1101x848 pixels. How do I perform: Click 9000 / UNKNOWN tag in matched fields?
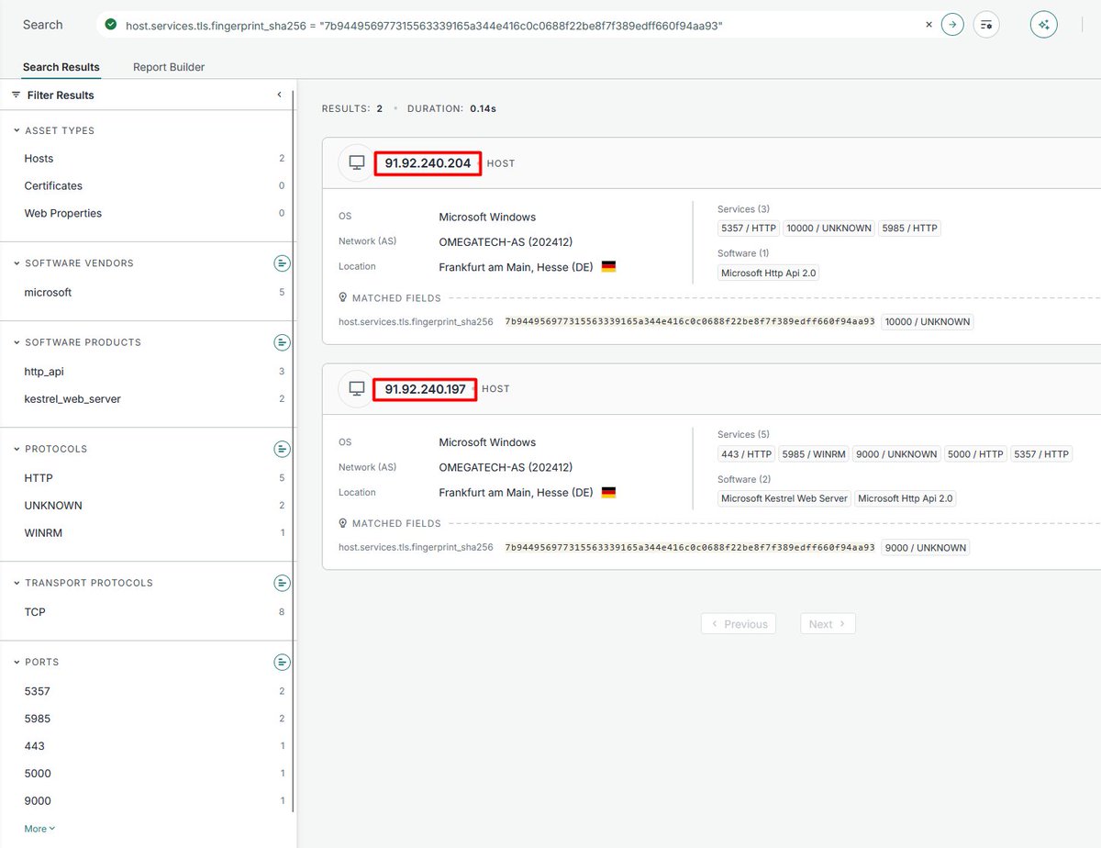[x=926, y=548]
